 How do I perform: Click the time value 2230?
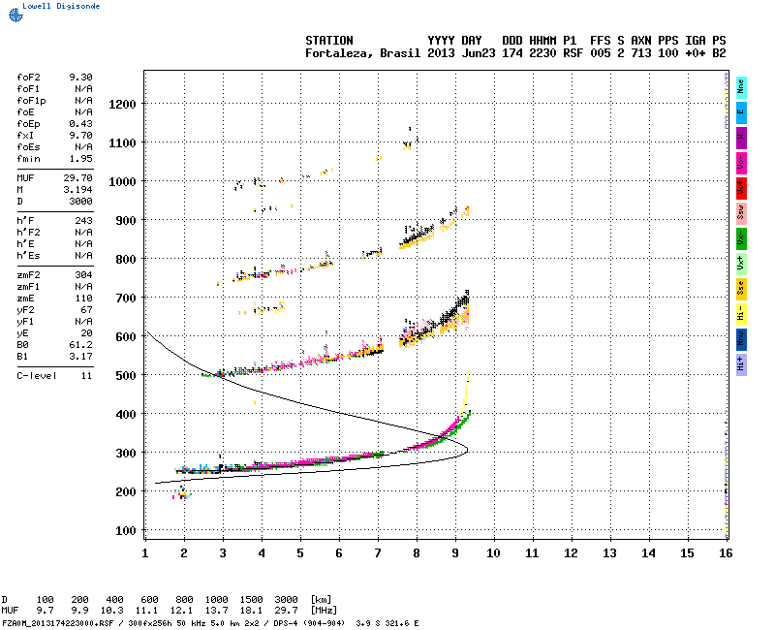pos(542,53)
